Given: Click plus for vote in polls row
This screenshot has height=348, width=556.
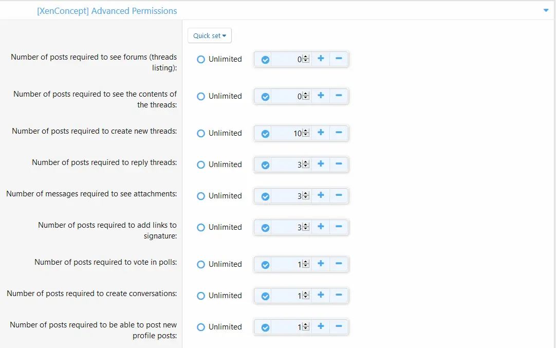Looking at the screenshot, I should (321, 264).
